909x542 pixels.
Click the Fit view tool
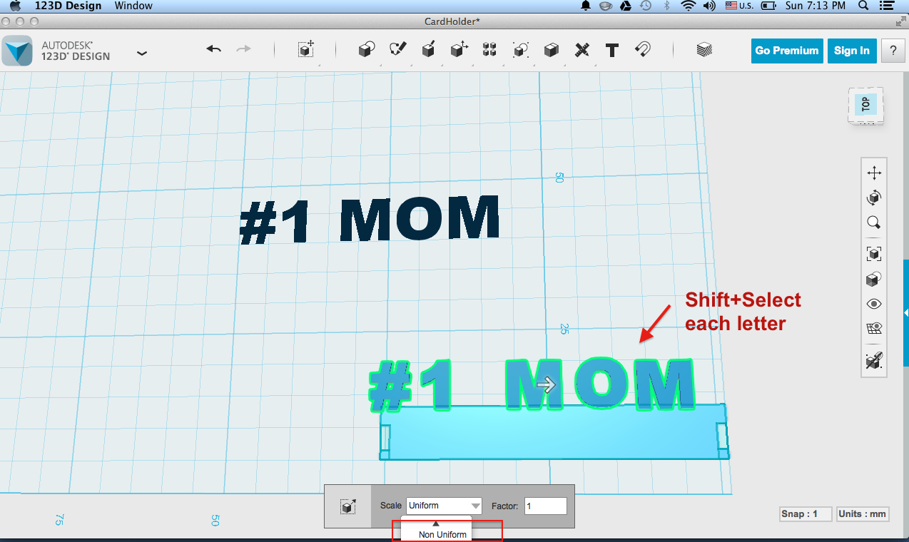tap(874, 254)
